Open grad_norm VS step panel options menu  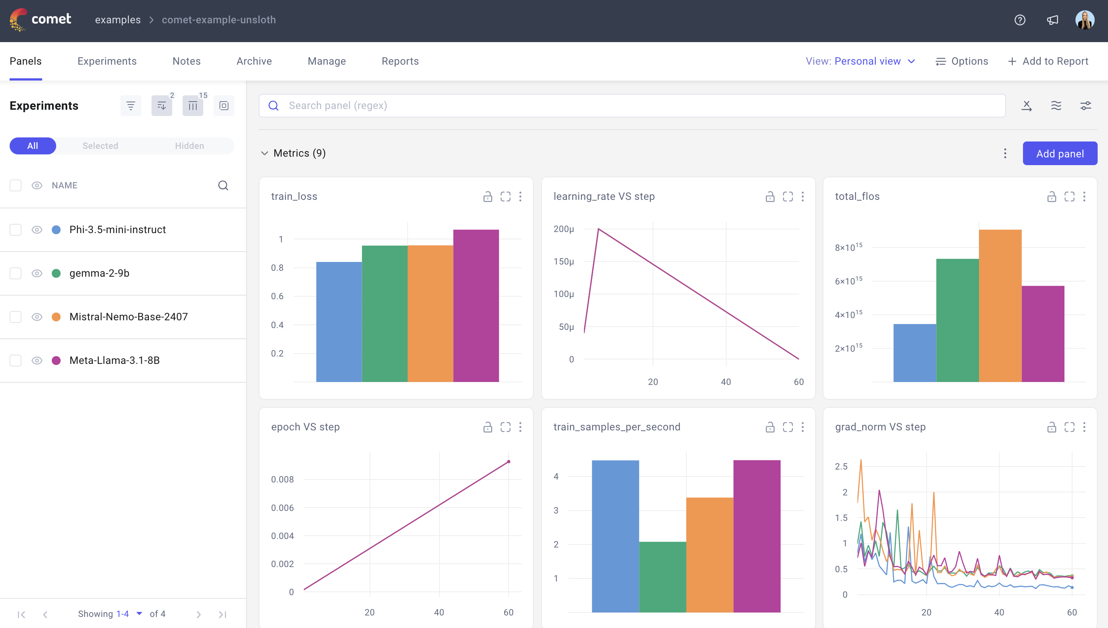click(x=1084, y=427)
